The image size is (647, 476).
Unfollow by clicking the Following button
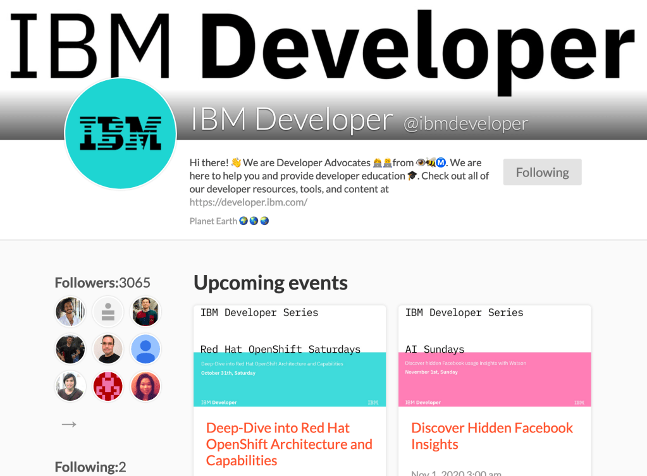[x=541, y=171]
